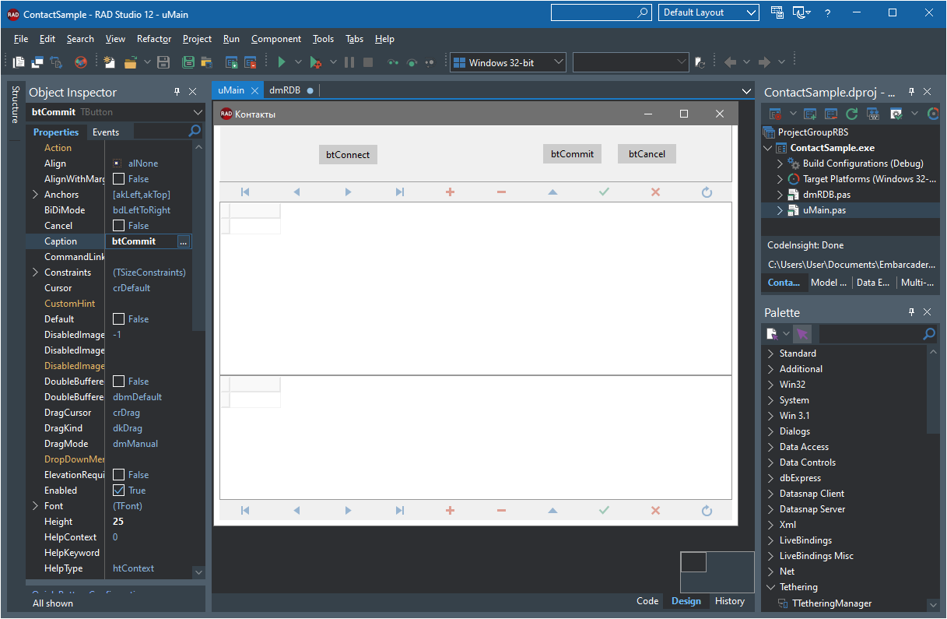Click the btCommit button on form

(x=573, y=154)
